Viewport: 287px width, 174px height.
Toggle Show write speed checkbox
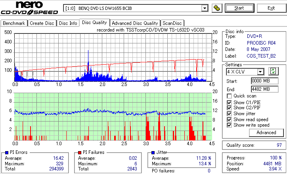coord(229,125)
